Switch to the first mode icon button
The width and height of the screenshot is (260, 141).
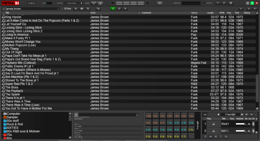94,3
